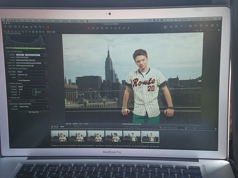The image size is (238, 178).
Task: Open the Program Manual dropdown
Action: click(33, 87)
